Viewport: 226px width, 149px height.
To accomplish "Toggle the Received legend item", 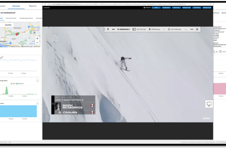I will (20, 83).
